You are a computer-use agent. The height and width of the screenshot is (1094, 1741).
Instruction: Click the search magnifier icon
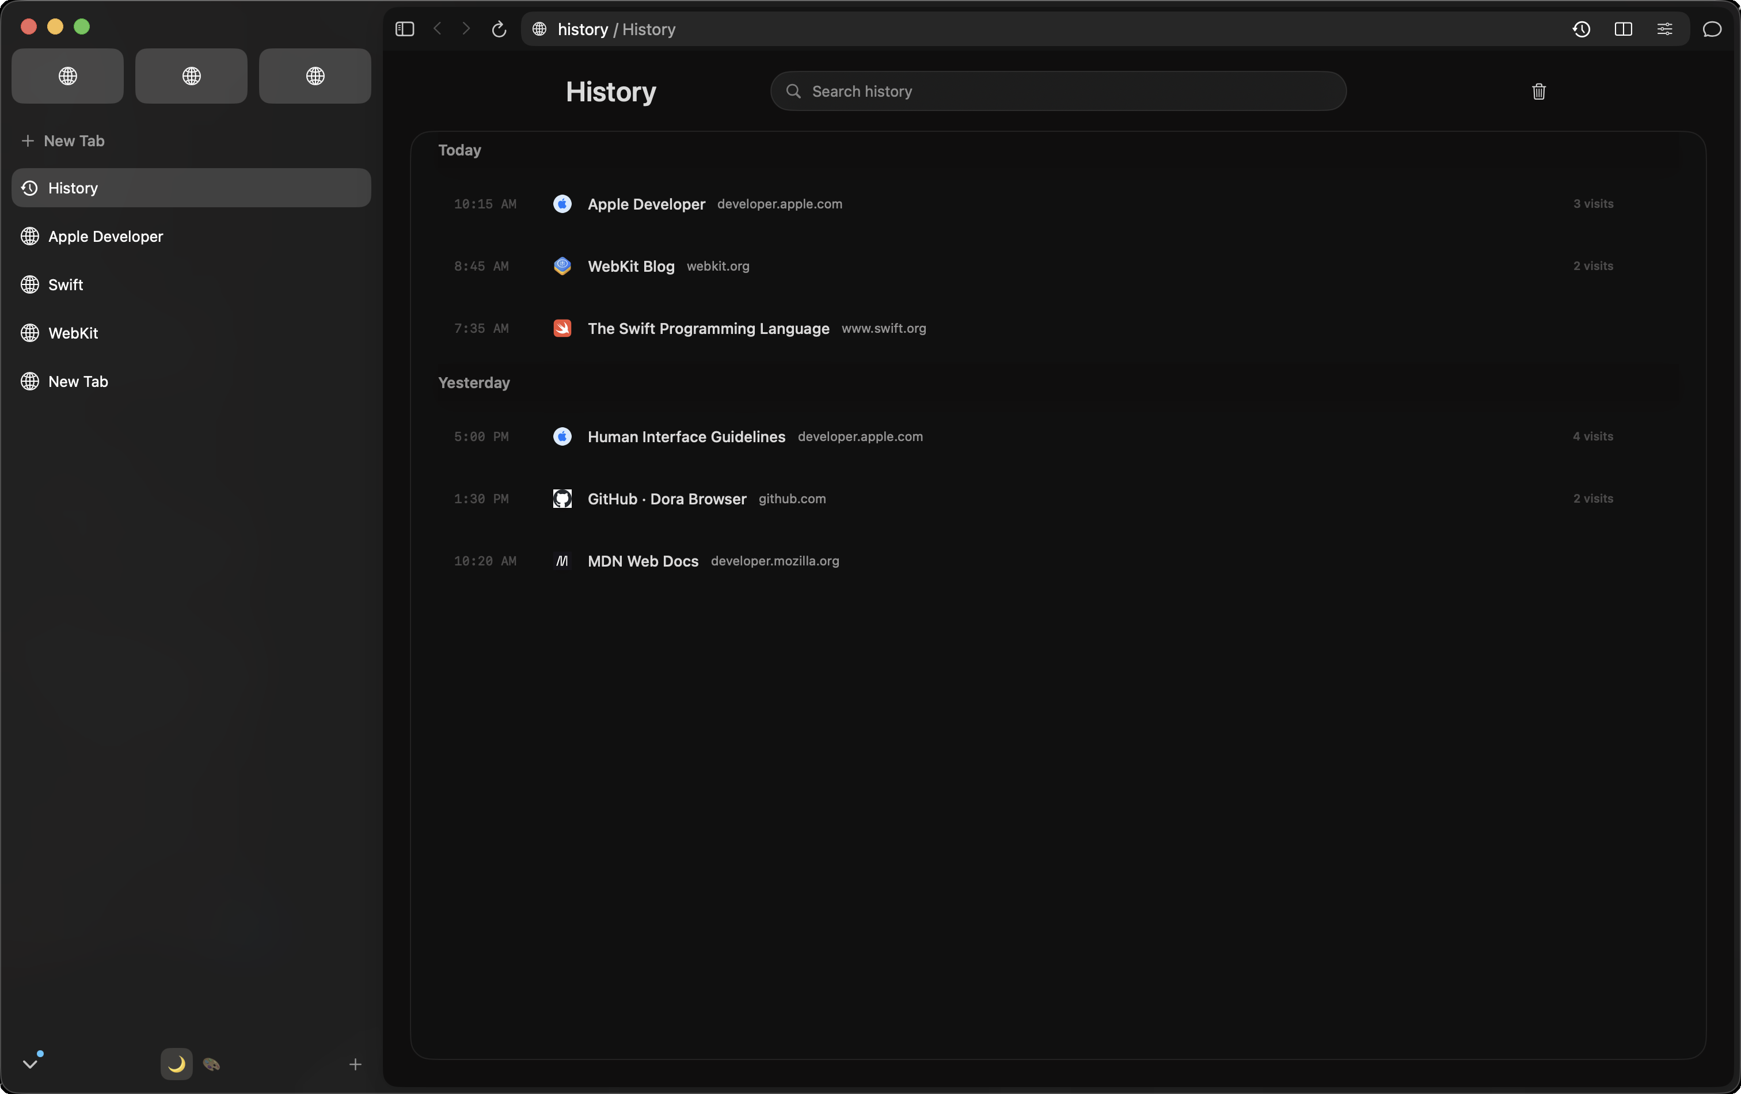click(x=793, y=91)
